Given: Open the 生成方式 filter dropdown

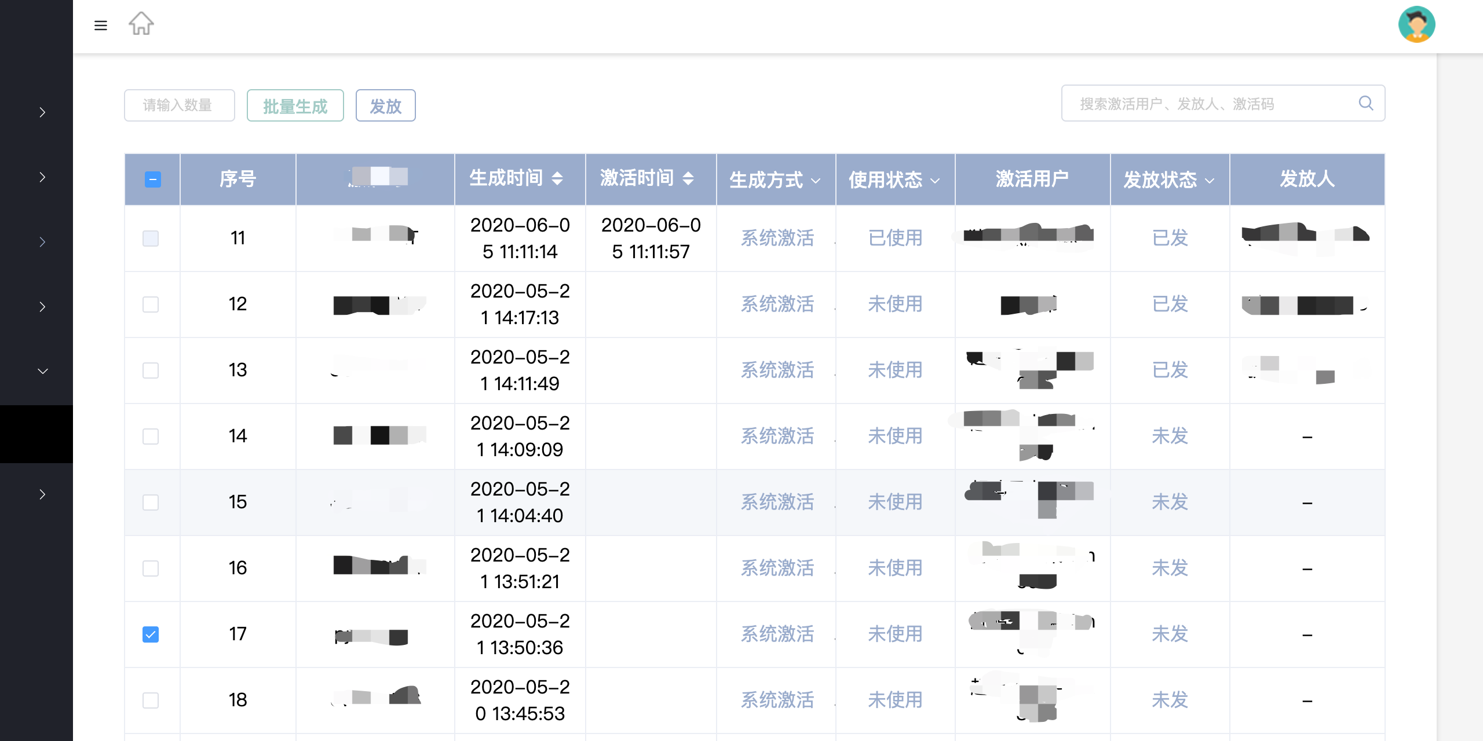Looking at the screenshot, I should (x=817, y=181).
